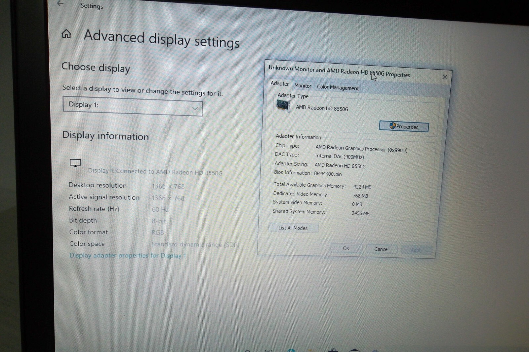The width and height of the screenshot is (529, 352).
Task: Open the Color Management tab
Action: pos(338,88)
